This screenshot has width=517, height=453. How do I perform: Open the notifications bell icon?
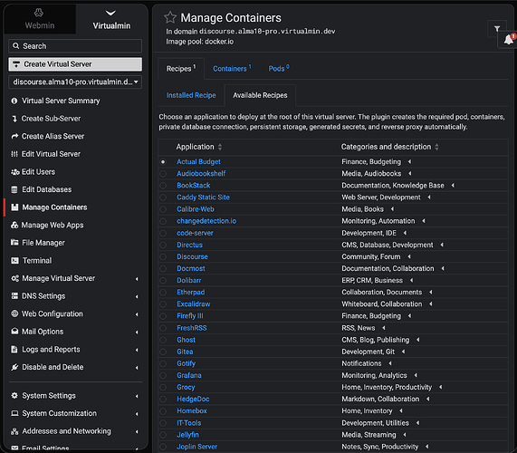click(x=509, y=40)
